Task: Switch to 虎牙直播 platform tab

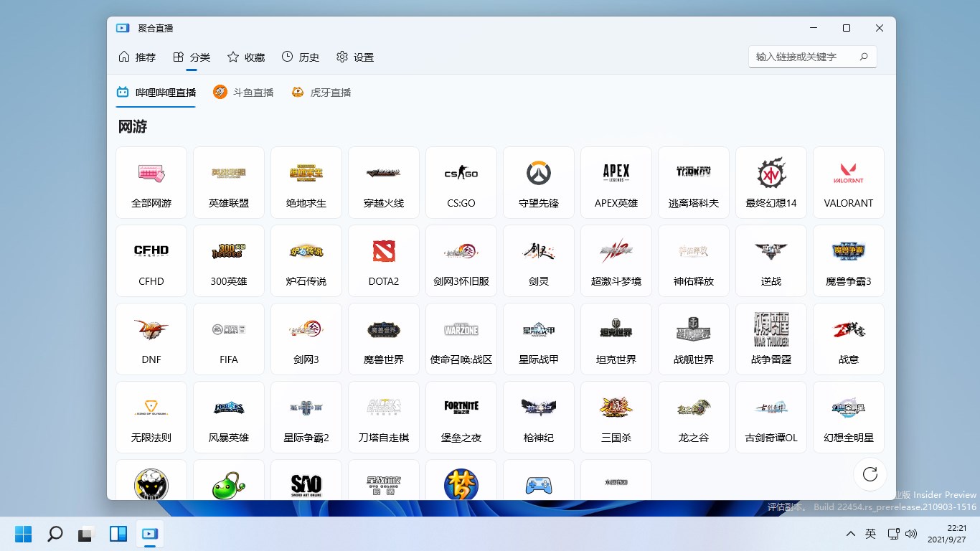Action: point(321,93)
